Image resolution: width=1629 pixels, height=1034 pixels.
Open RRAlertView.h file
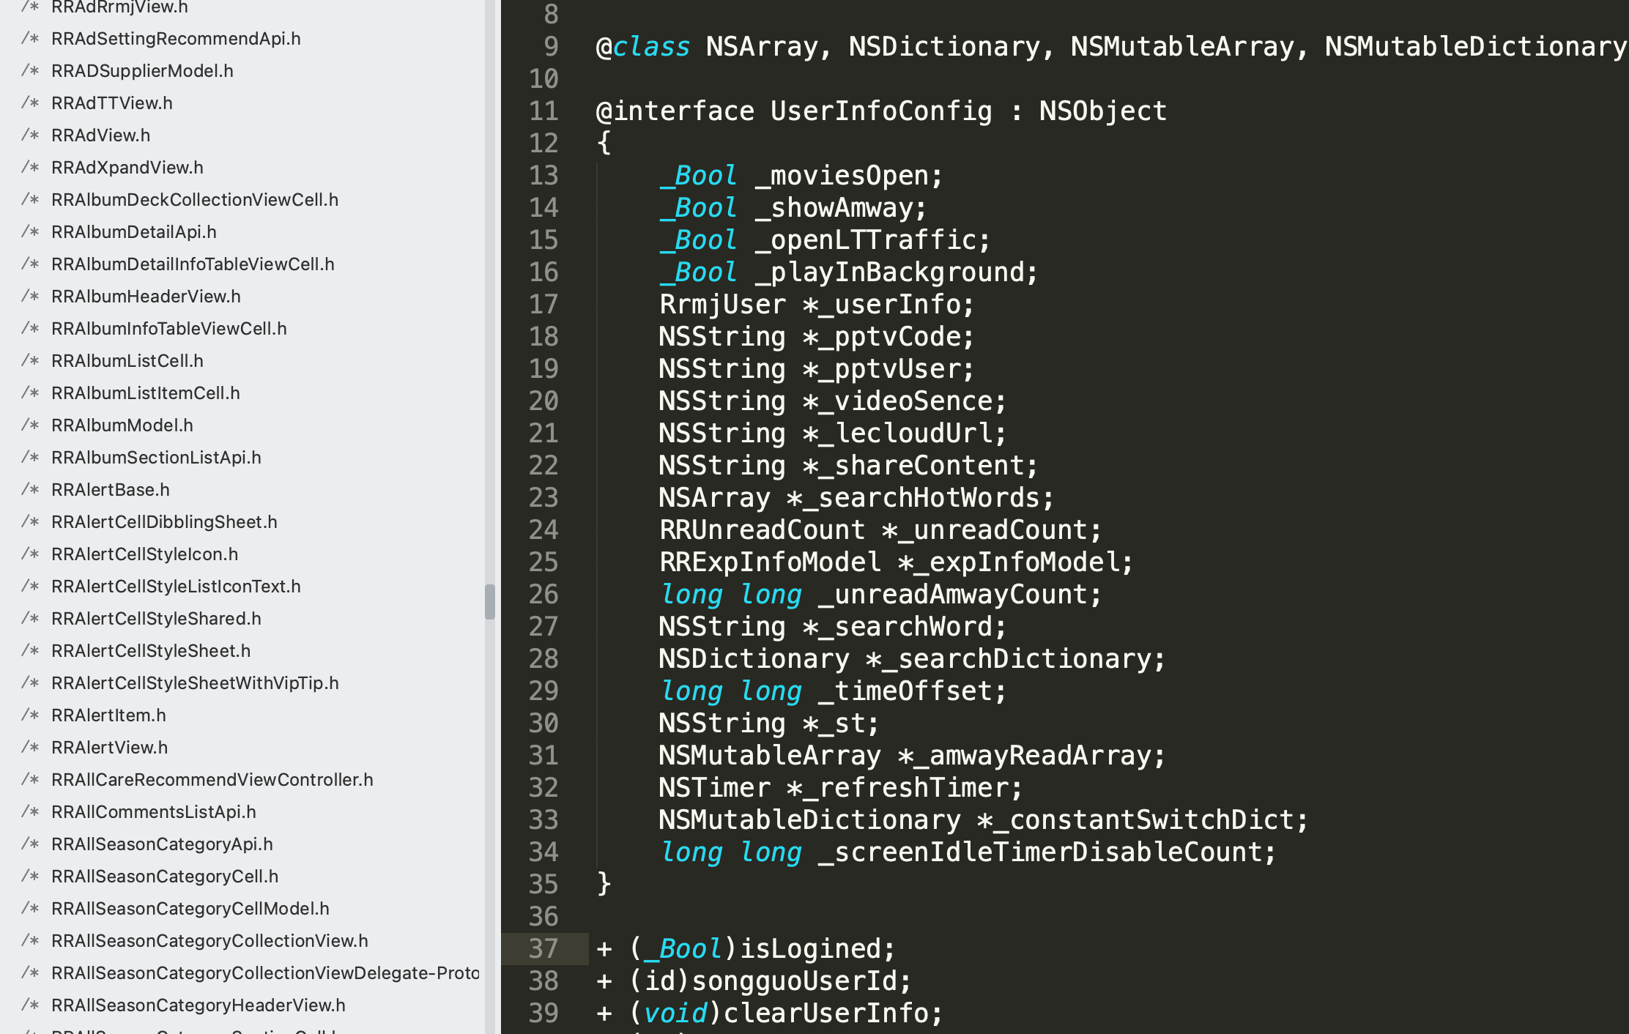[109, 748]
